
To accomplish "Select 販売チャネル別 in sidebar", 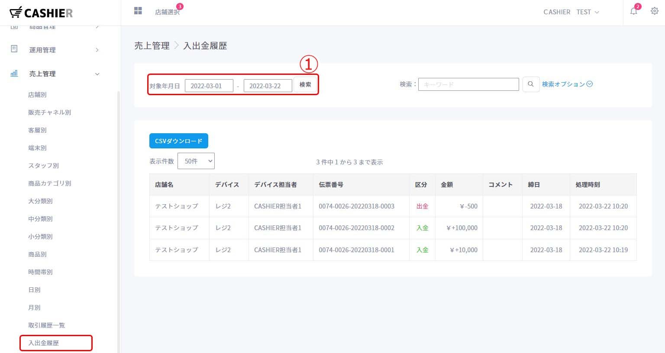I will click(x=49, y=112).
